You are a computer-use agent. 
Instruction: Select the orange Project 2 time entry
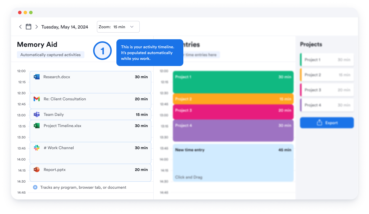233,99
